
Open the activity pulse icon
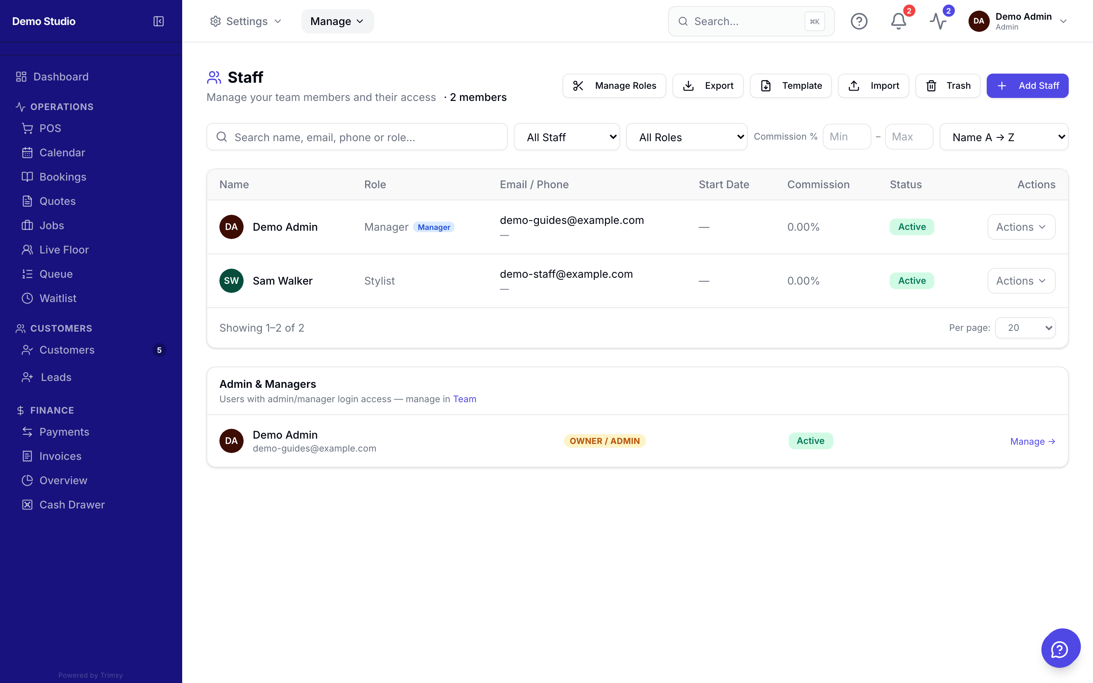pos(938,21)
